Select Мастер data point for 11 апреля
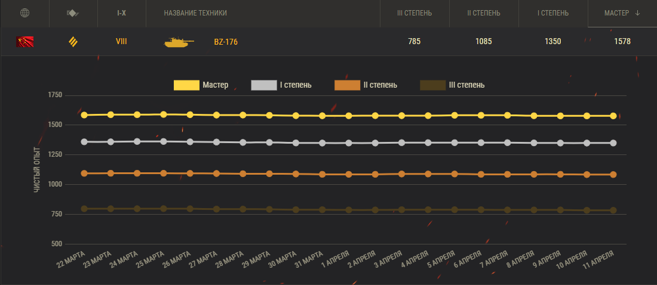Image resolution: width=657 pixels, height=285 pixels. [613, 116]
